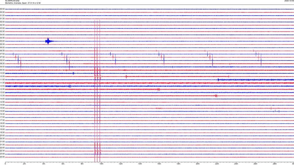
Task: Click the 18m tick label on minute axis
Action: [179, 164]
